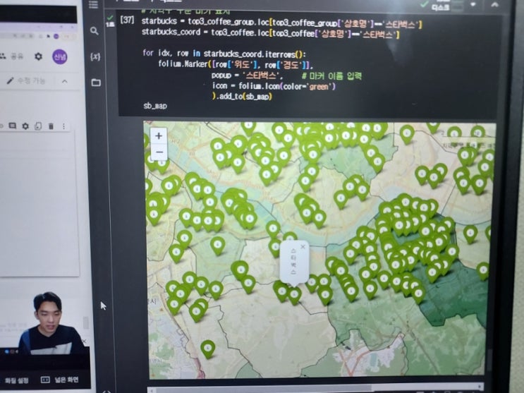Open cell settings gear in the cell toolbar
524x393 pixels.
click(25, 126)
